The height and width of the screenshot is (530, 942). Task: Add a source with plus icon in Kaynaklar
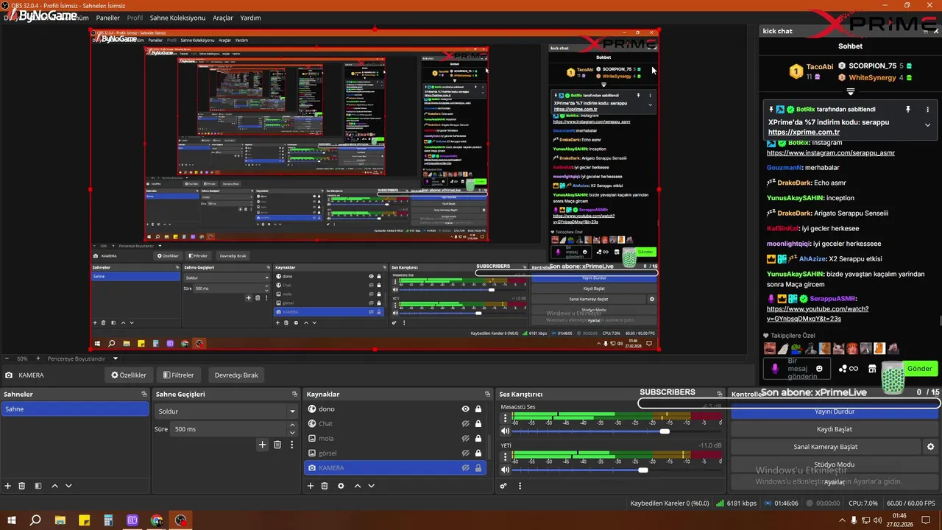click(311, 486)
